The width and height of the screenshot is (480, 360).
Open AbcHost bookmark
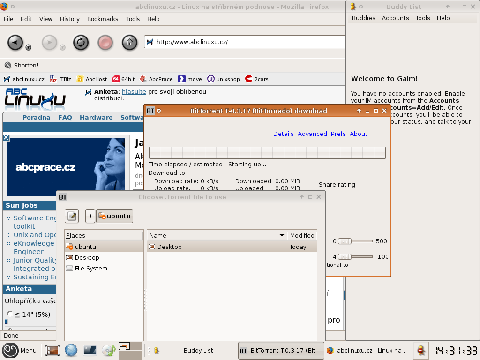pos(92,79)
